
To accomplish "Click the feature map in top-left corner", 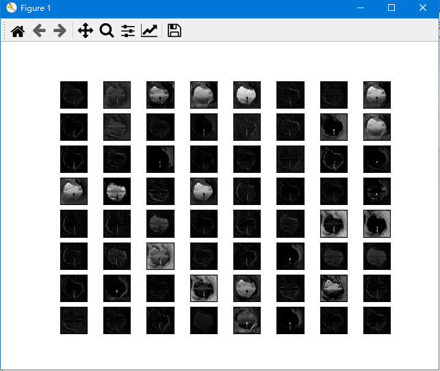I will coord(74,95).
